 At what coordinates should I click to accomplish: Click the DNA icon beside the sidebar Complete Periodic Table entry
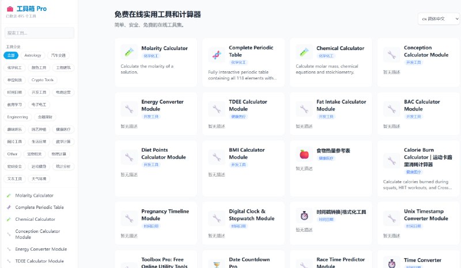9,207
